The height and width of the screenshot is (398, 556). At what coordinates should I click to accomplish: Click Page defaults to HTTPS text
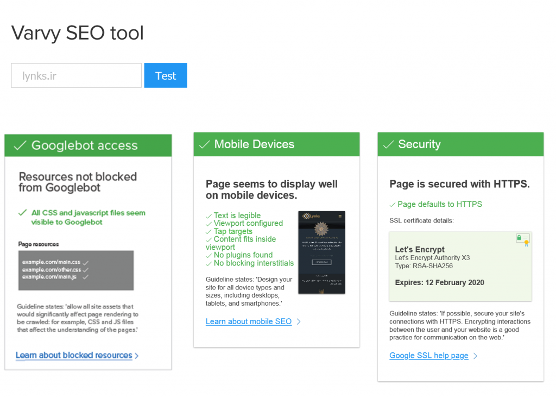pyautogui.click(x=440, y=204)
